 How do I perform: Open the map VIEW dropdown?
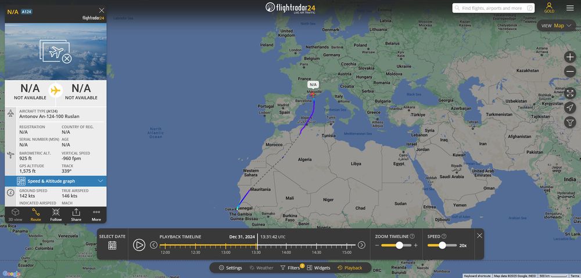[x=556, y=26]
